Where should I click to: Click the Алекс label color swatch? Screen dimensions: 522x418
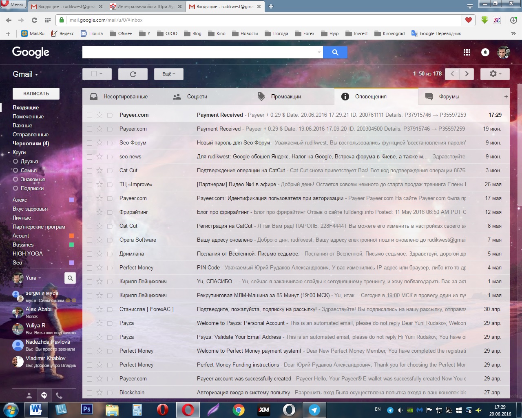71,200
